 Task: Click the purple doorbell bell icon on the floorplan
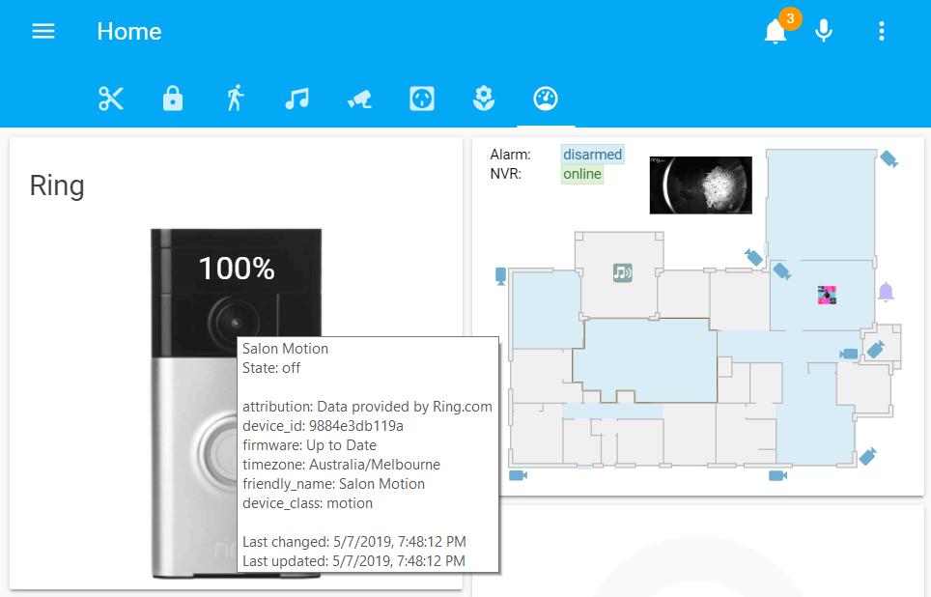click(886, 291)
